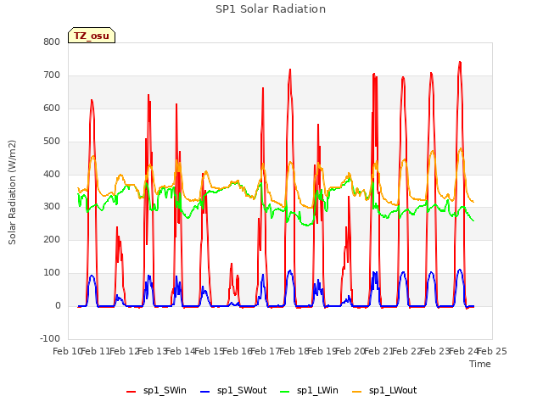Image resolution: width=543 pixels, height=407 pixels.
Task: Click the small red SWin peak near Feb 16
Action: coord(232,264)
